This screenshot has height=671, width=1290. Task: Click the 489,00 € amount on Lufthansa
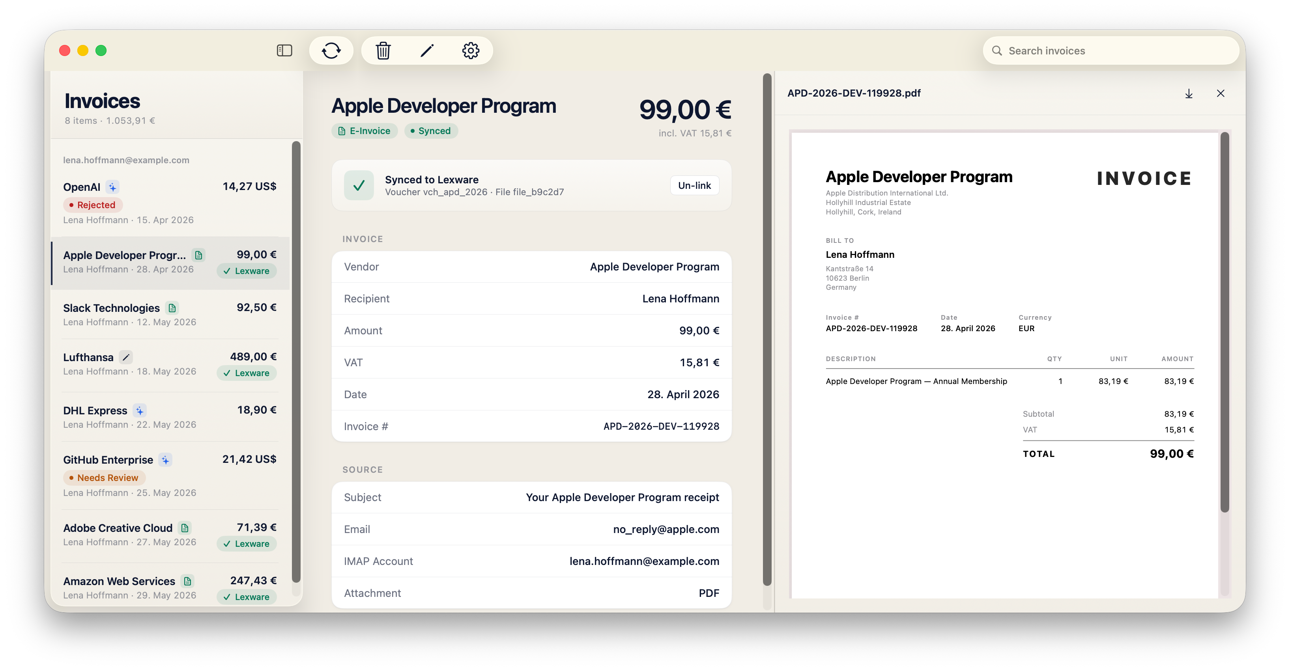(253, 357)
